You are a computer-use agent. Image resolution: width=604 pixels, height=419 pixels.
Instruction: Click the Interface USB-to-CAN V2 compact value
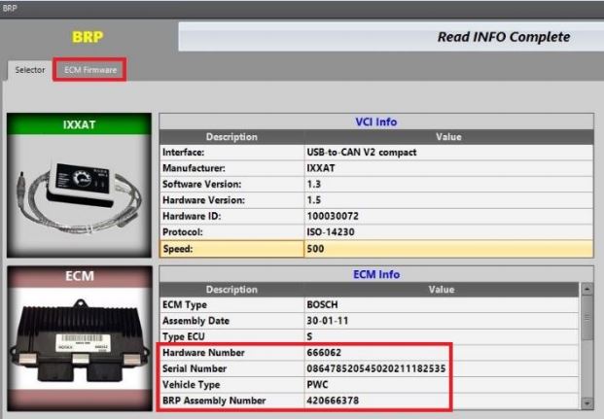(x=447, y=152)
